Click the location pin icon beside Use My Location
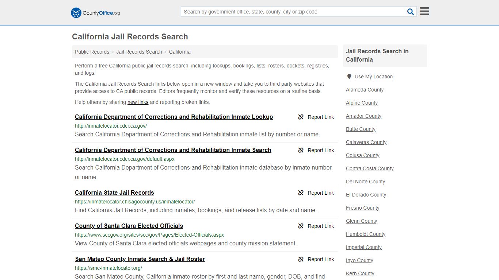This screenshot has width=499, height=280. tap(349, 77)
